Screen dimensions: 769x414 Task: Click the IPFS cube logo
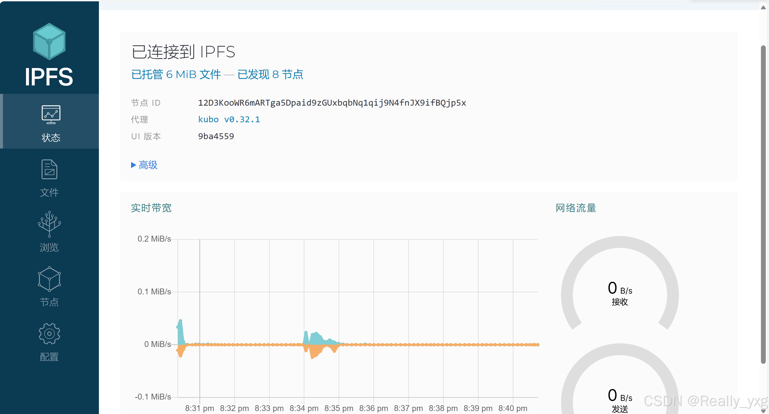coord(49,42)
